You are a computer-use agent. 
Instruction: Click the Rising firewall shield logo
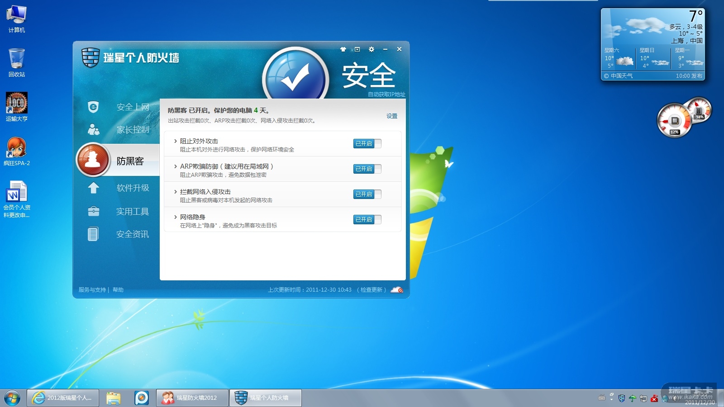coord(90,57)
